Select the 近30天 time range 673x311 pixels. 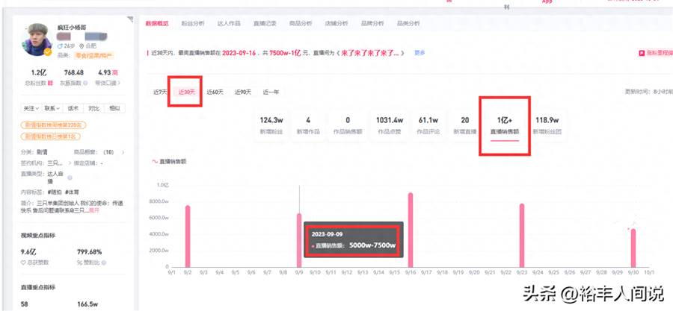coord(187,92)
